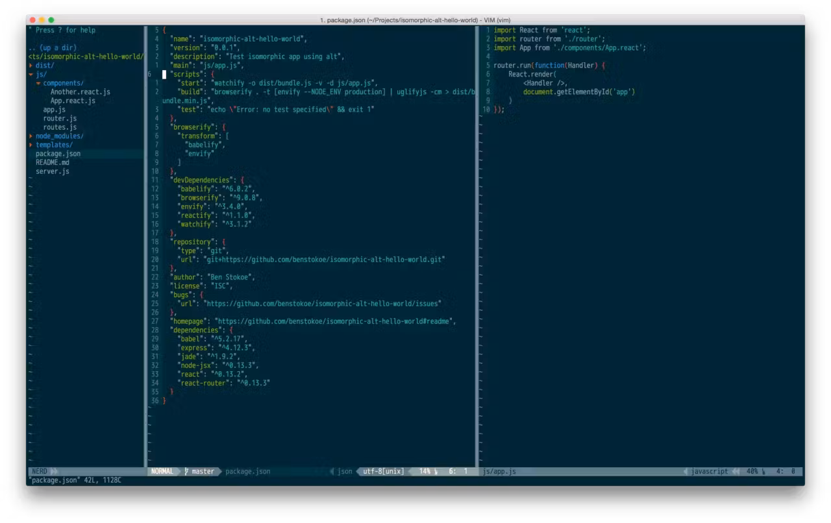
Task: Click the git branch master indicator
Action: [199, 472]
